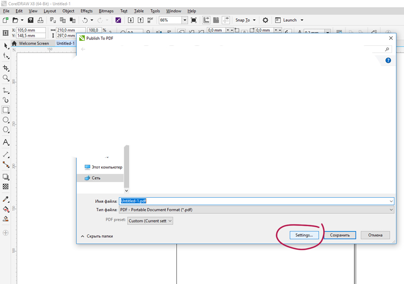Open the Bitmaps menu
The image size is (404, 284).
click(x=106, y=11)
